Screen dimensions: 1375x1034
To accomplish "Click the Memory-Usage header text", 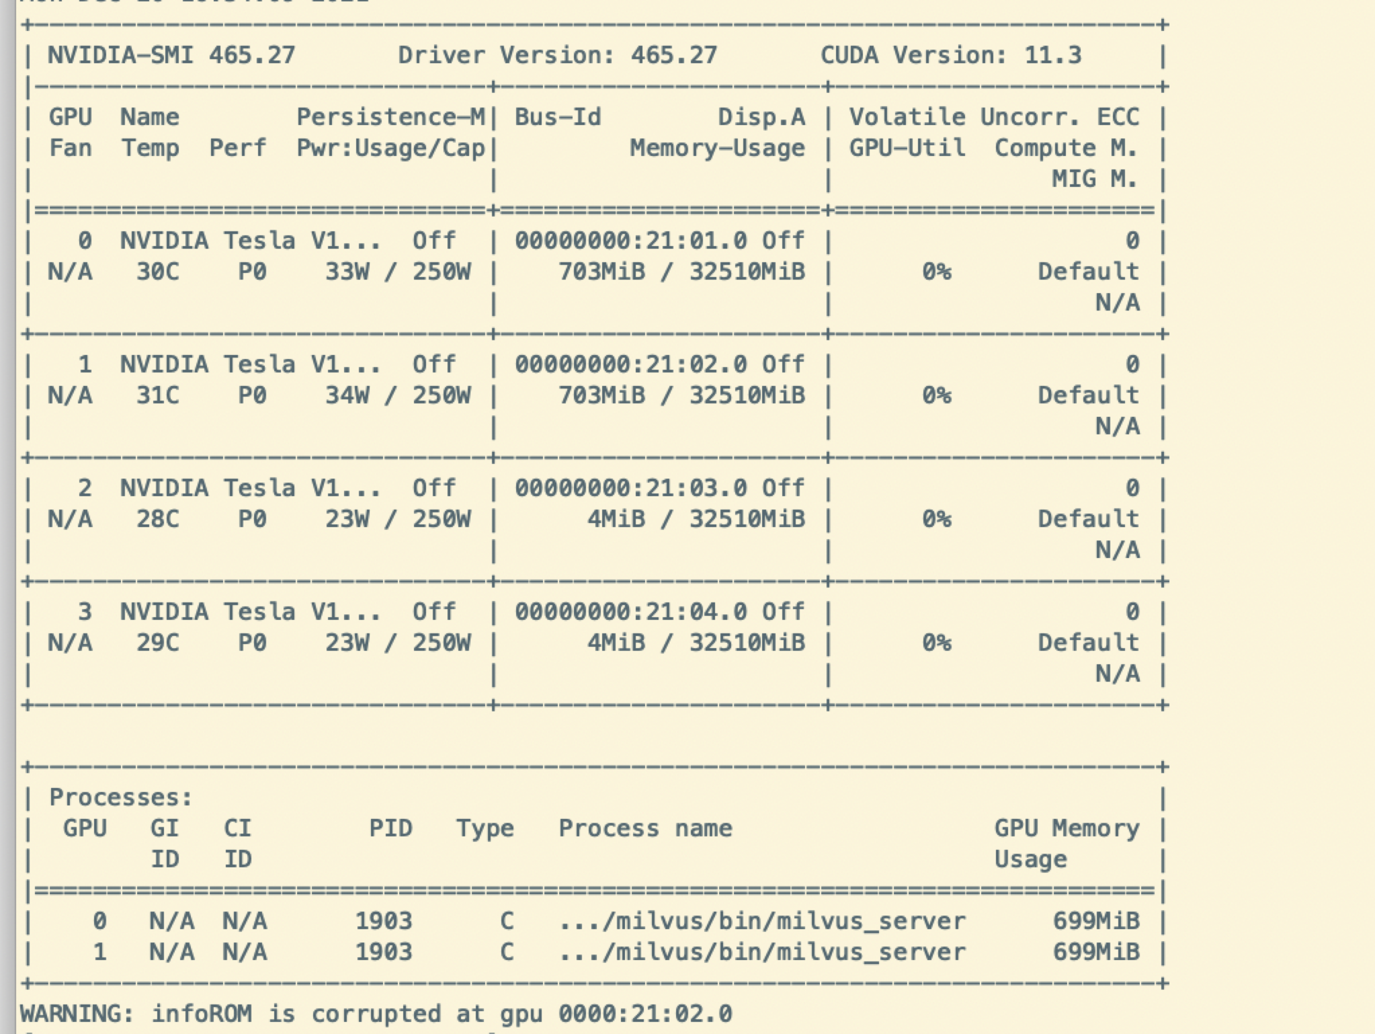I will point(717,148).
